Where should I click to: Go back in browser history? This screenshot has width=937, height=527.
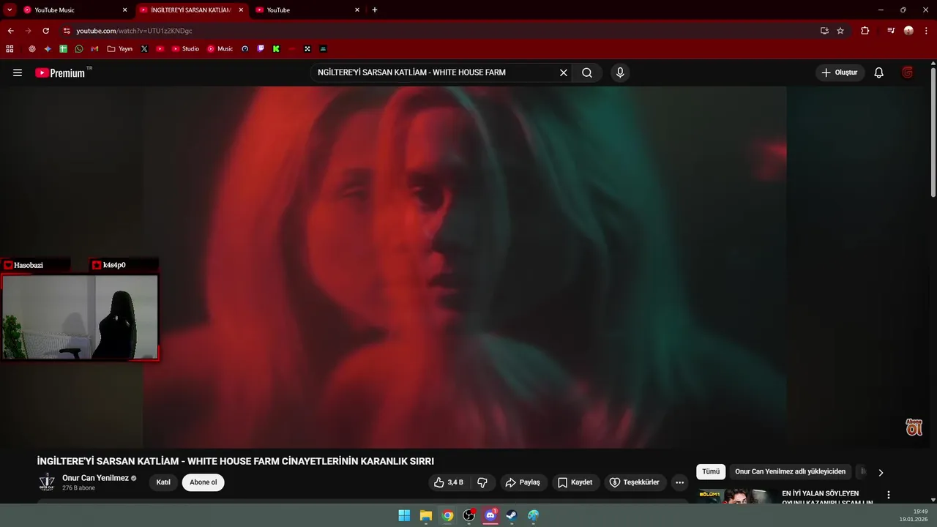[10, 31]
